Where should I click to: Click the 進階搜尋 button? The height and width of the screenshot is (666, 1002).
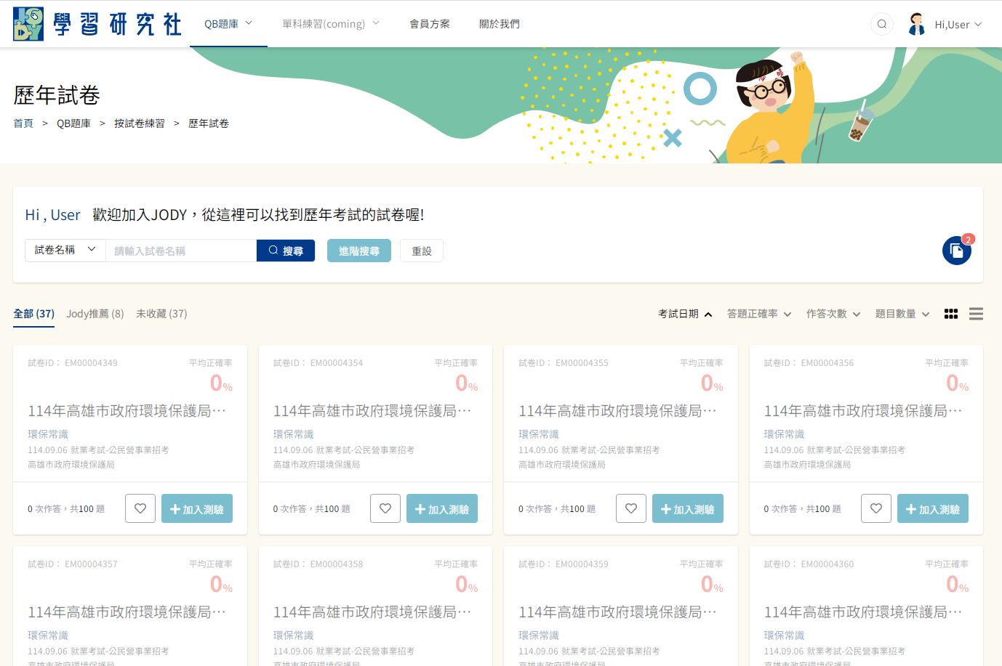(359, 251)
